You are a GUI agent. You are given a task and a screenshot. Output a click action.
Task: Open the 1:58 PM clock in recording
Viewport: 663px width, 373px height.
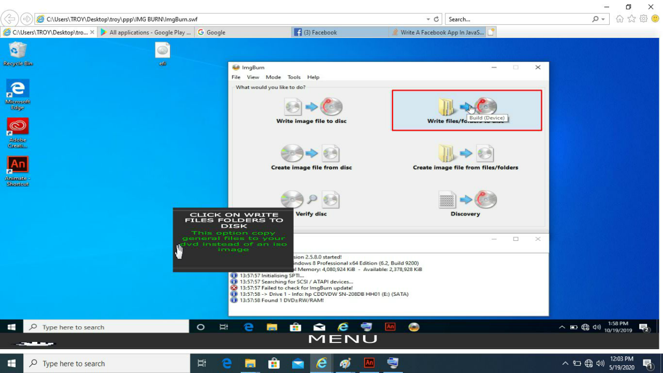point(618,327)
